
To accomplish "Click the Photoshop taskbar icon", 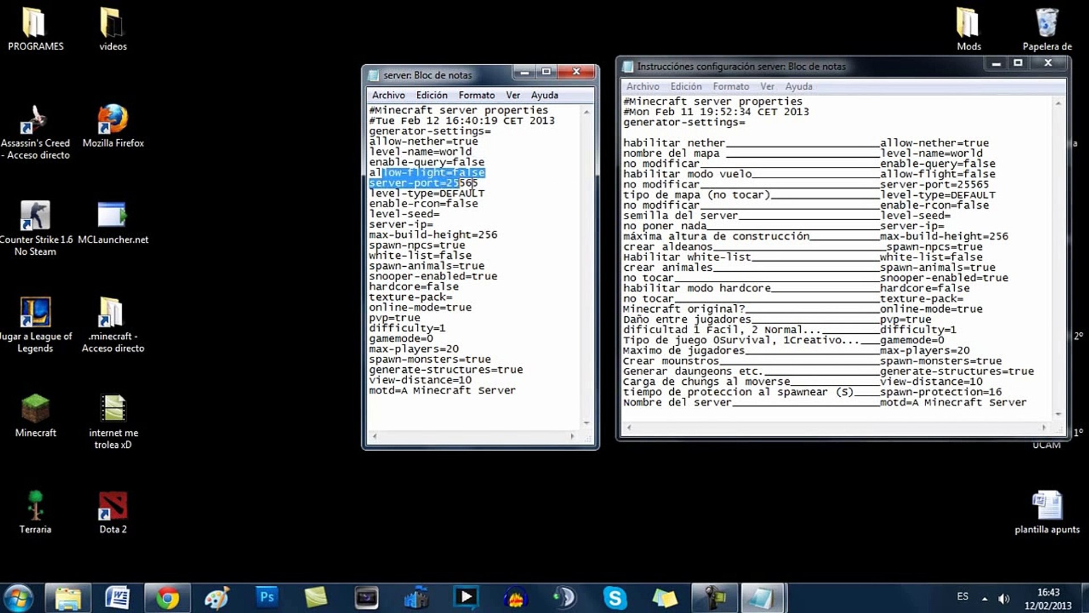I will click(x=267, y=597).
